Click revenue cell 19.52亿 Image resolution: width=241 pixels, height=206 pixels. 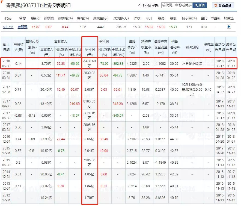[46, 151]
